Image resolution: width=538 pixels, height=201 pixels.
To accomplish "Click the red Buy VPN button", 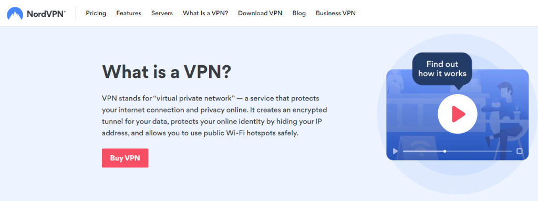I will (125, 158).
